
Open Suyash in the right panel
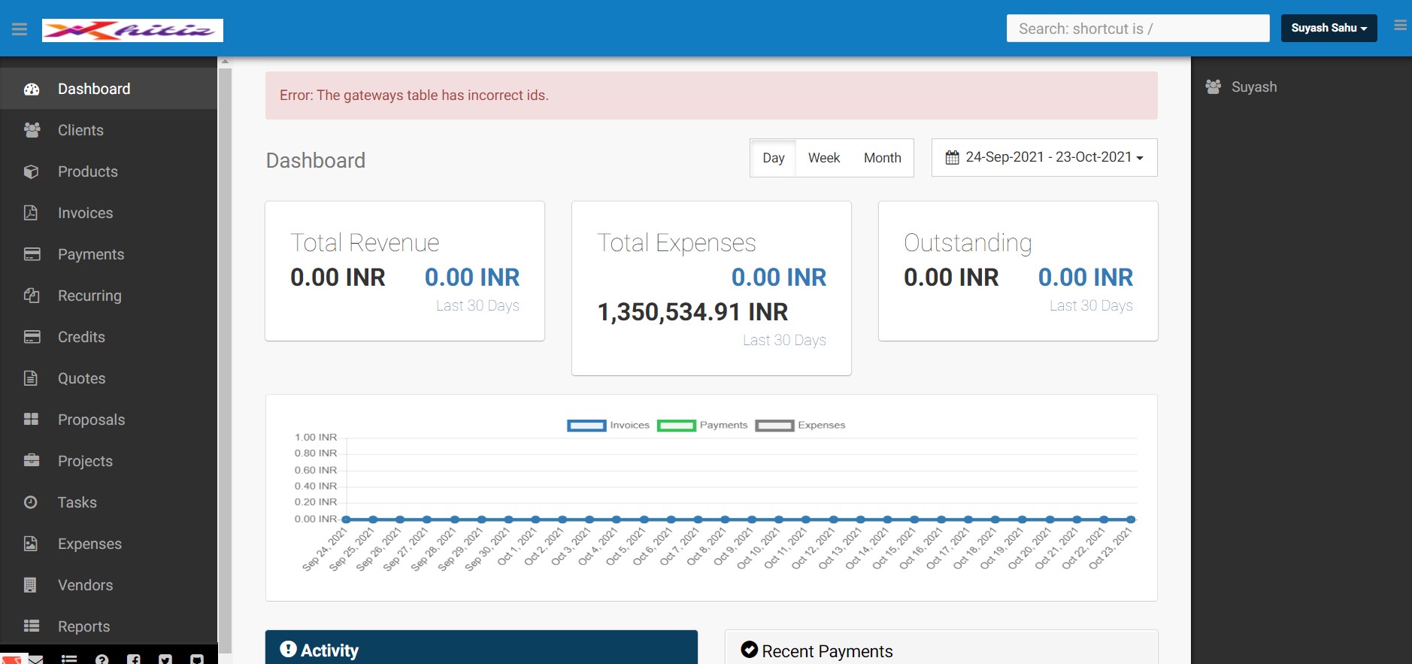click(x=1253, y=87)
